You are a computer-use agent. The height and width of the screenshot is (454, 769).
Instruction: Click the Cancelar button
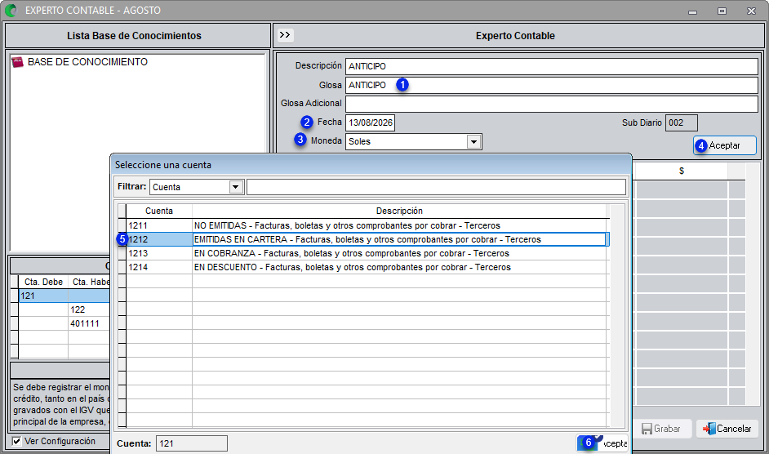tap(727, 429)
